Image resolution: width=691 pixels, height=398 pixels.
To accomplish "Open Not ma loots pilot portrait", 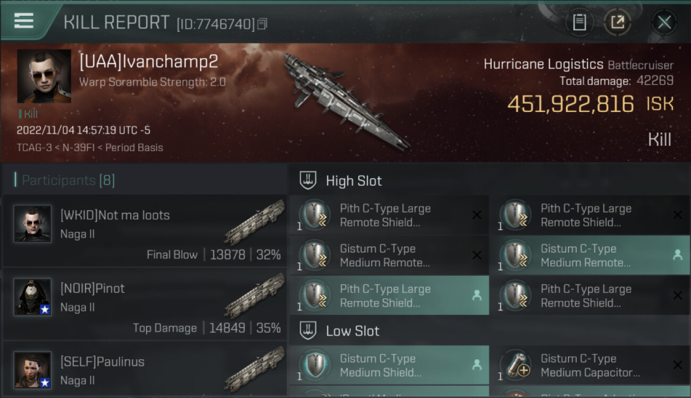I will pos(32,224).
